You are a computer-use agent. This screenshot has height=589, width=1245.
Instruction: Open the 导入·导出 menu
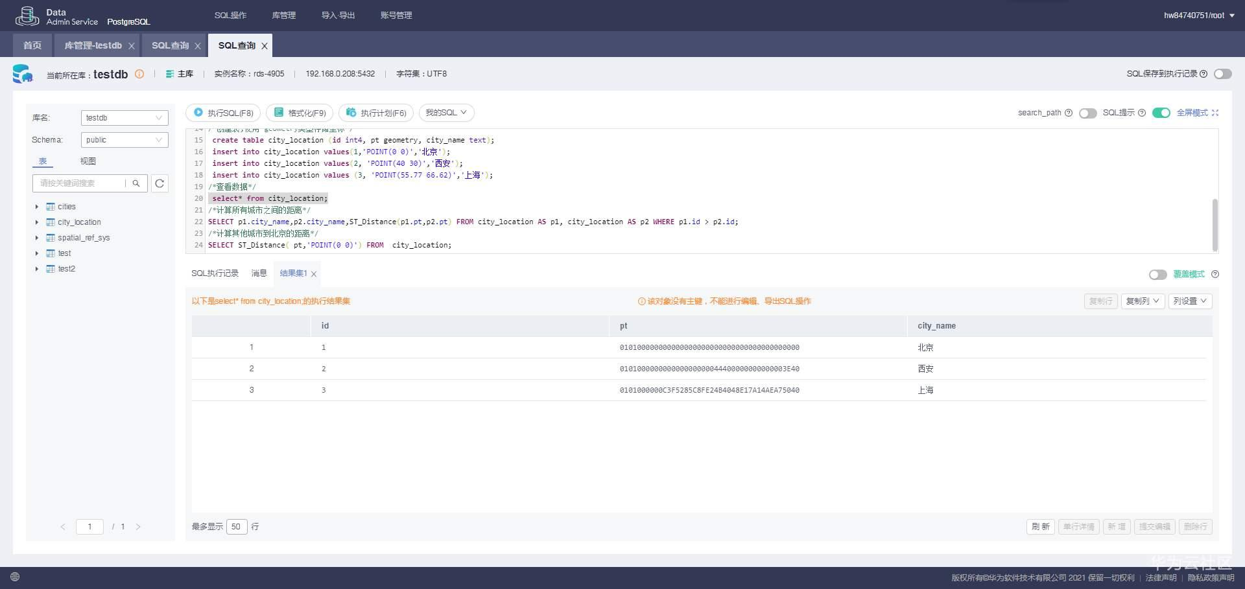click(x=338, y=15)
